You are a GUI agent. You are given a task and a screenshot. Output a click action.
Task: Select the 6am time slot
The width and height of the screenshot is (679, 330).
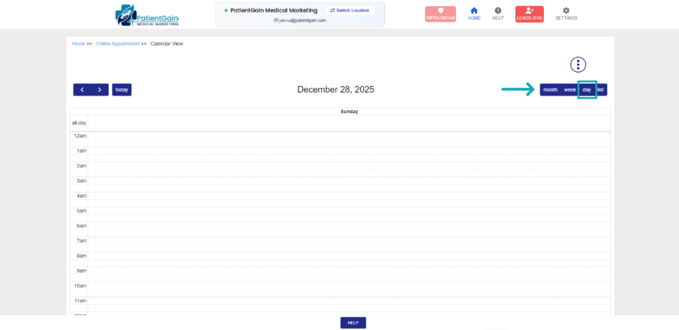349,226
